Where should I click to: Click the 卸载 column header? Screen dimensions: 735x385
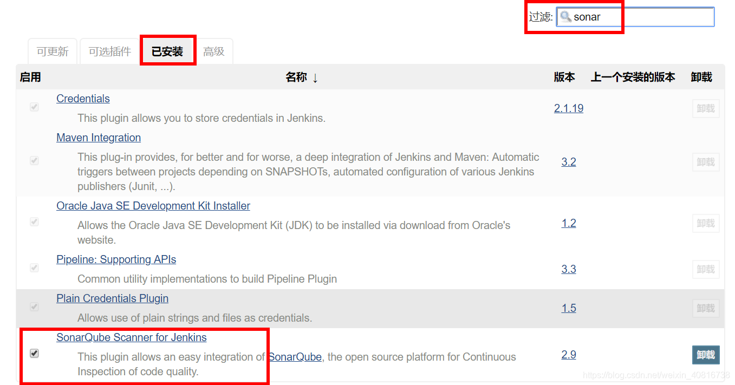point(701,77)
